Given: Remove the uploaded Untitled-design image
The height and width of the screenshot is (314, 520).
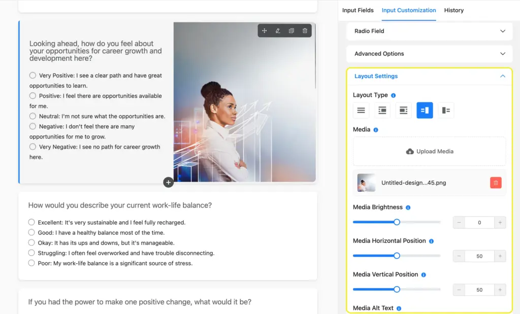Looking at the screenshot, I should coord(496,182).
